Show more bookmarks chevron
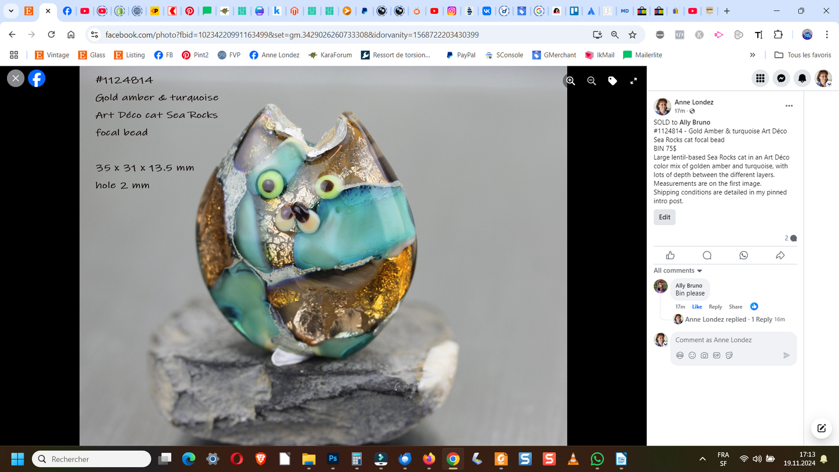Screen dimensions: 839x472 [752, 55]
